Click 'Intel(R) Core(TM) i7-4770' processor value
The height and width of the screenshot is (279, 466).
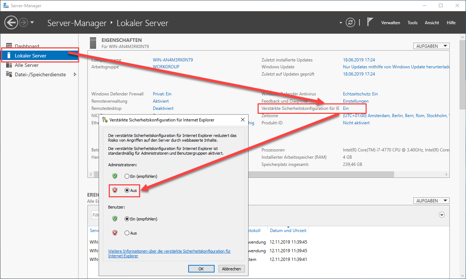tap(396, 150)
